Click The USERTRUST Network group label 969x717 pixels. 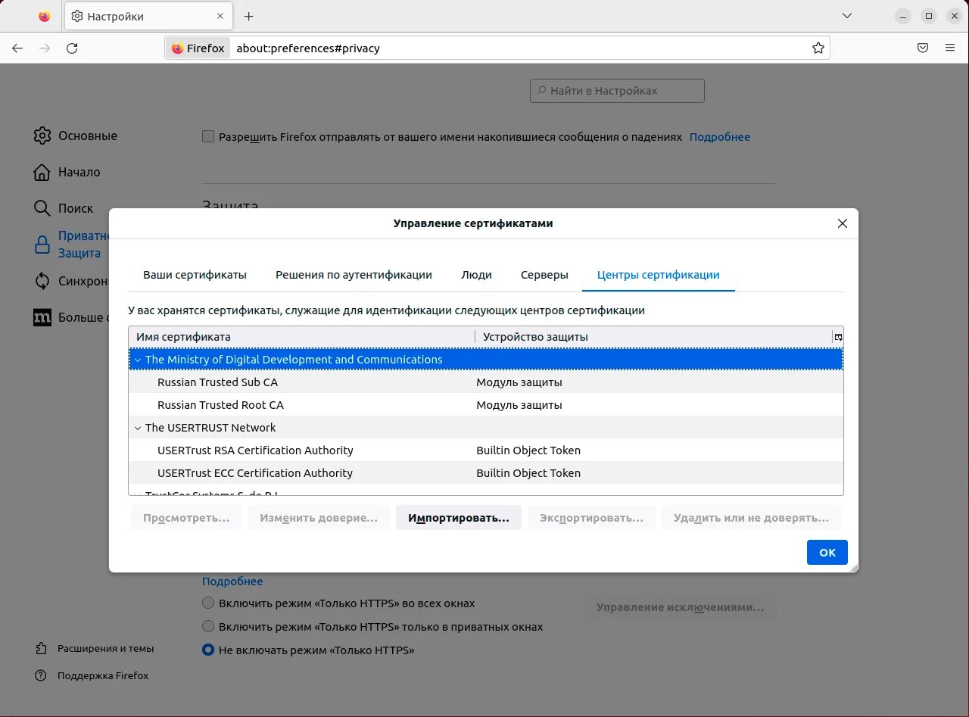coord(210,428)
